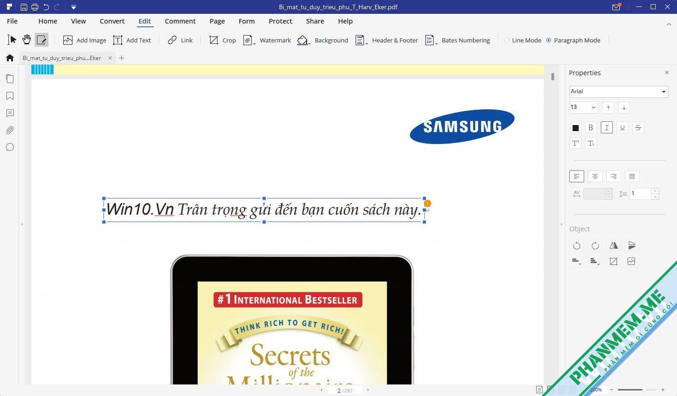Open the quick access toolbar dropdown
Screen dimensions: 677x396
pyautogui.click(x=73, y=7)
